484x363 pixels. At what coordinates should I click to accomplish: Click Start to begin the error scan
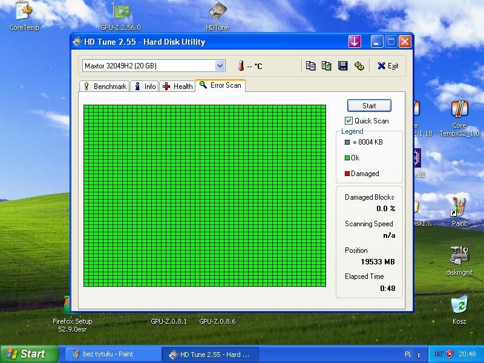coord(369,105)
